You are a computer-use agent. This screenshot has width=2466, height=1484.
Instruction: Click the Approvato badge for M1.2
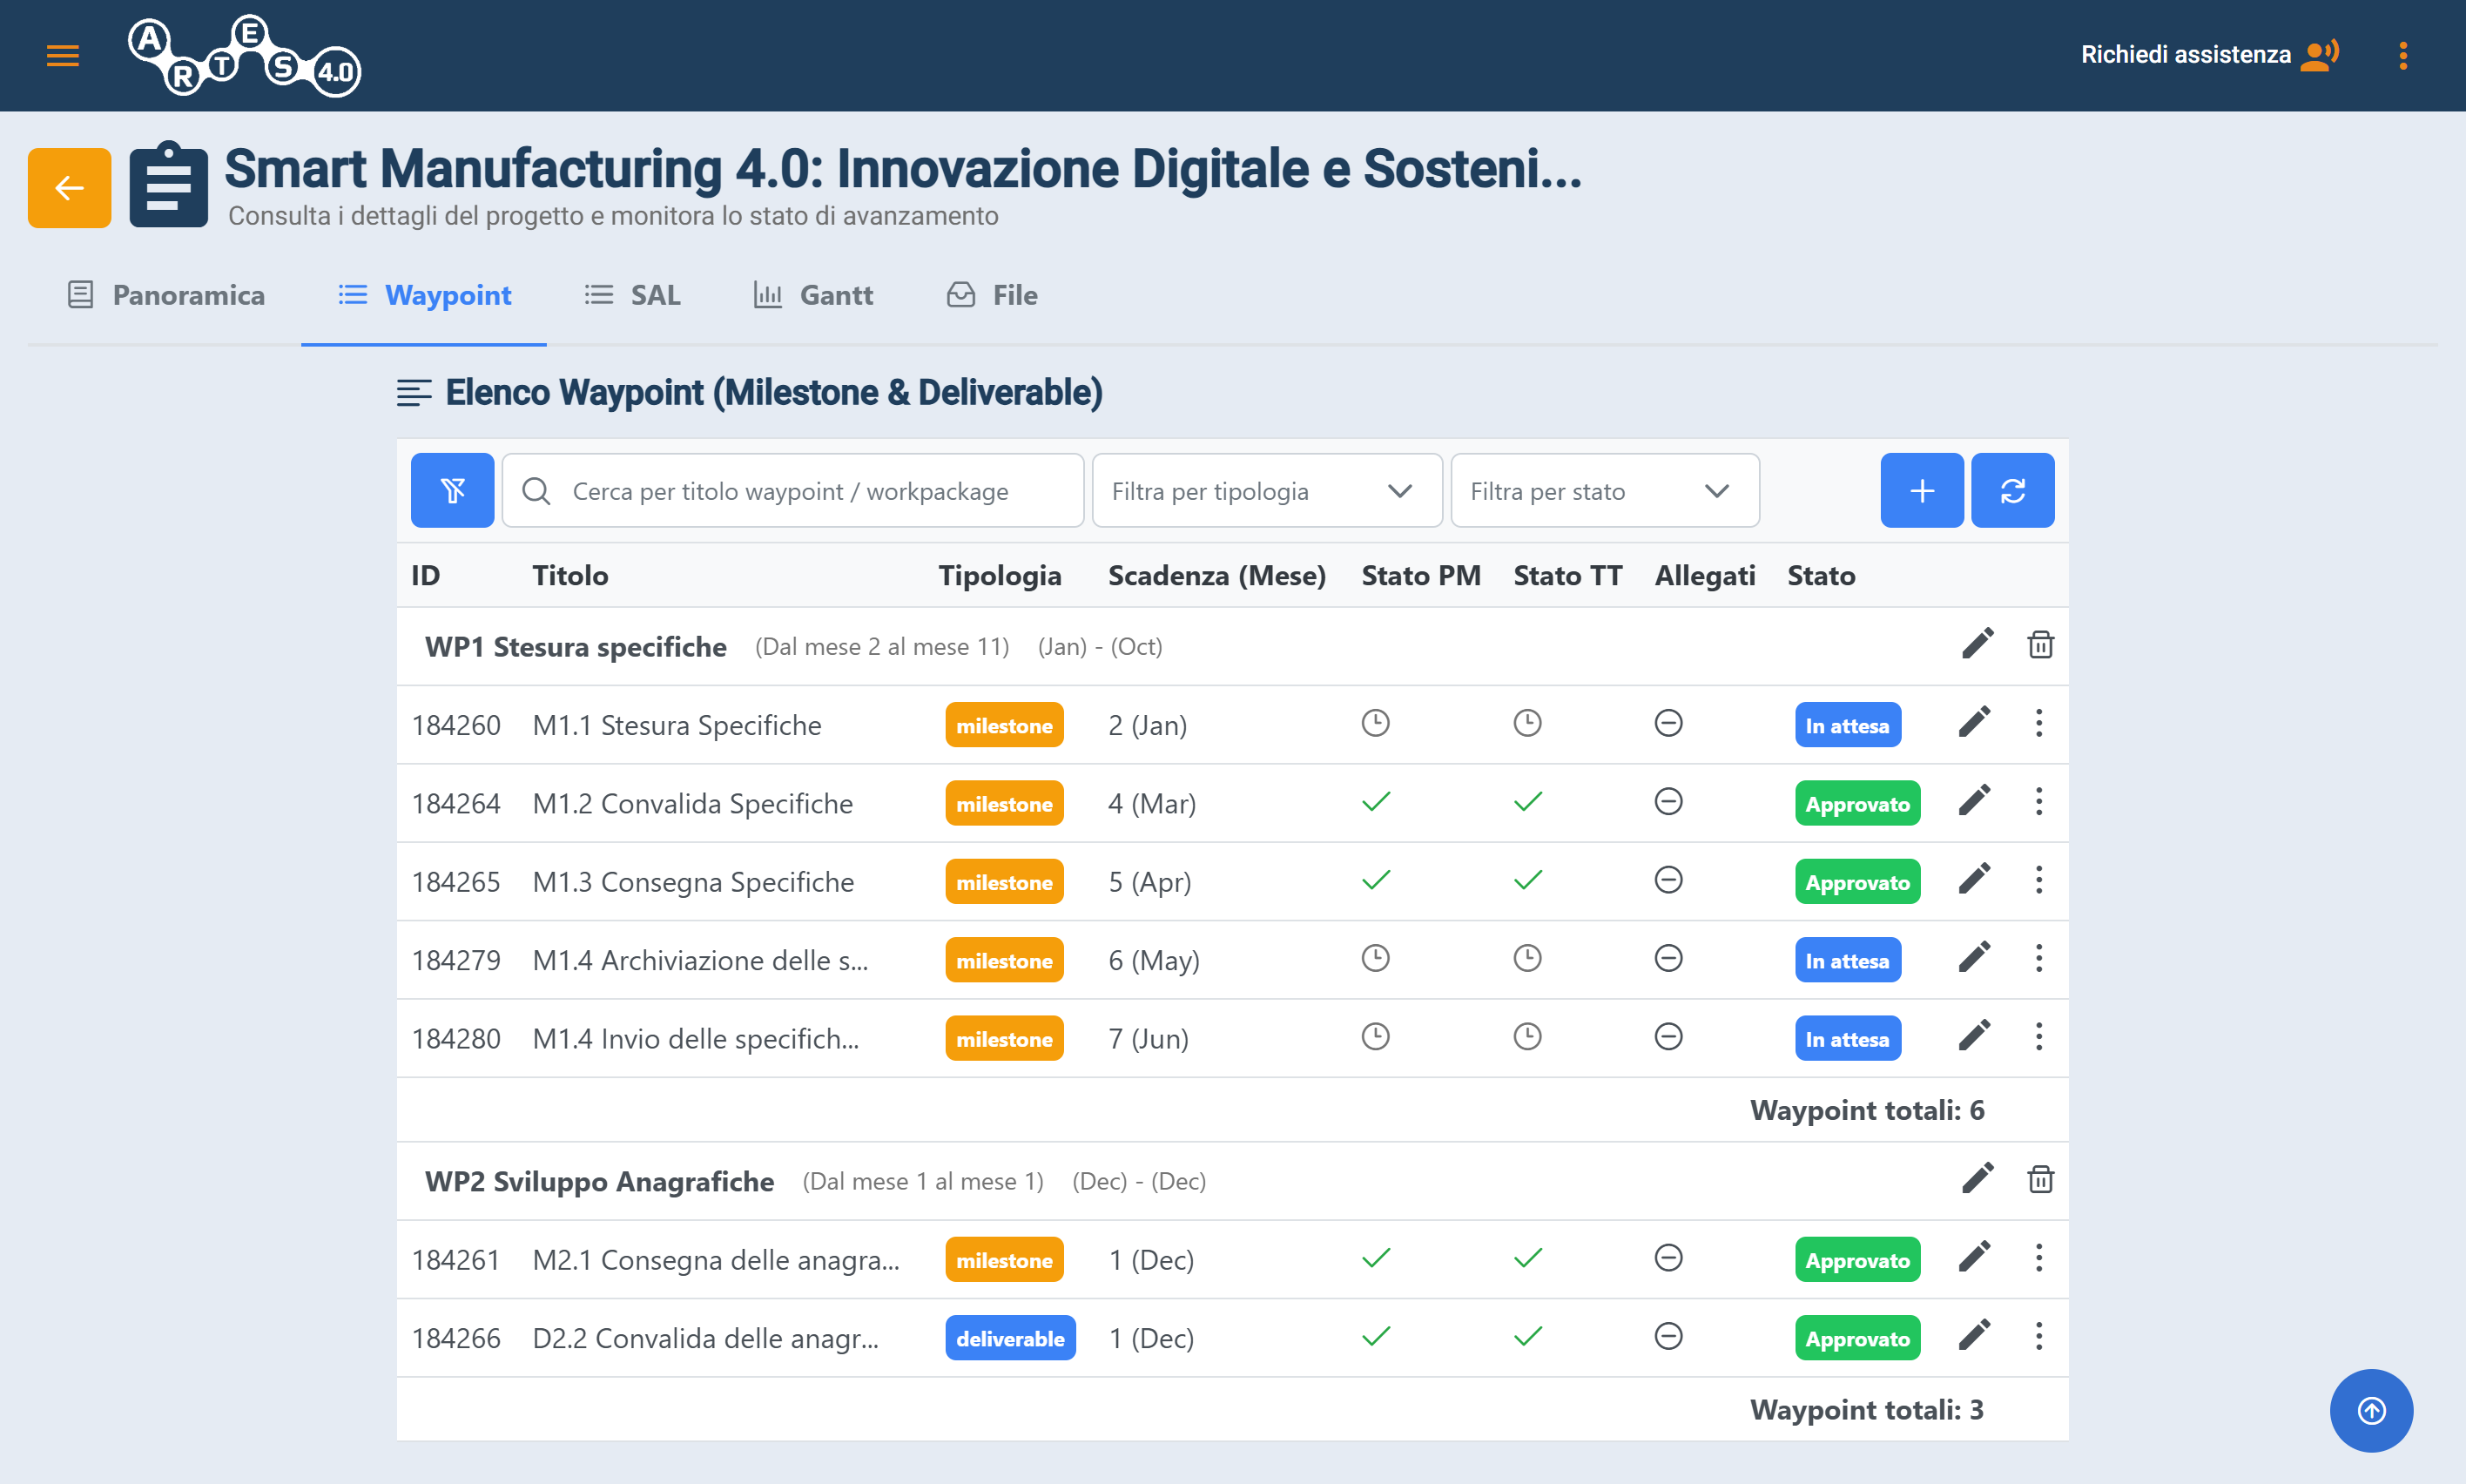click(x=1857, y=804)
